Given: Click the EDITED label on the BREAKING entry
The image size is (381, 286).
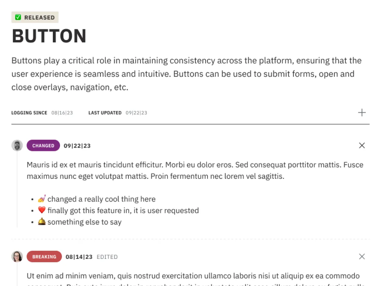Looking at the screenshot, I should tap(107, 257).
